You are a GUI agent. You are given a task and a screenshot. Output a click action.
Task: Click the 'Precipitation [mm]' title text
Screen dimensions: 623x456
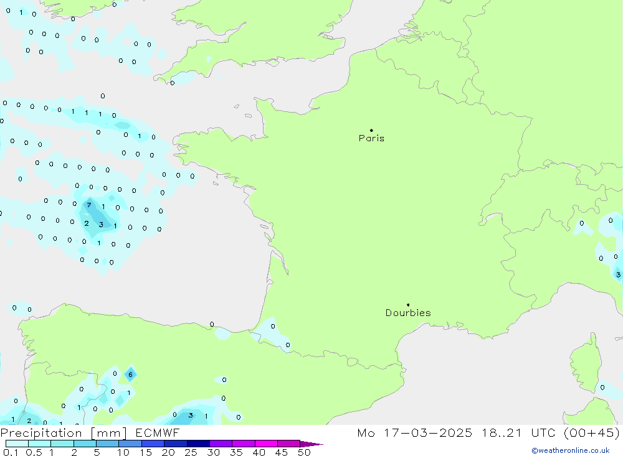64,433
